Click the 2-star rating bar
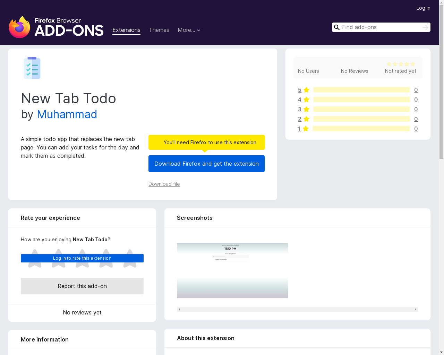Viewport: 444px width, 355px height. [361, 119]
